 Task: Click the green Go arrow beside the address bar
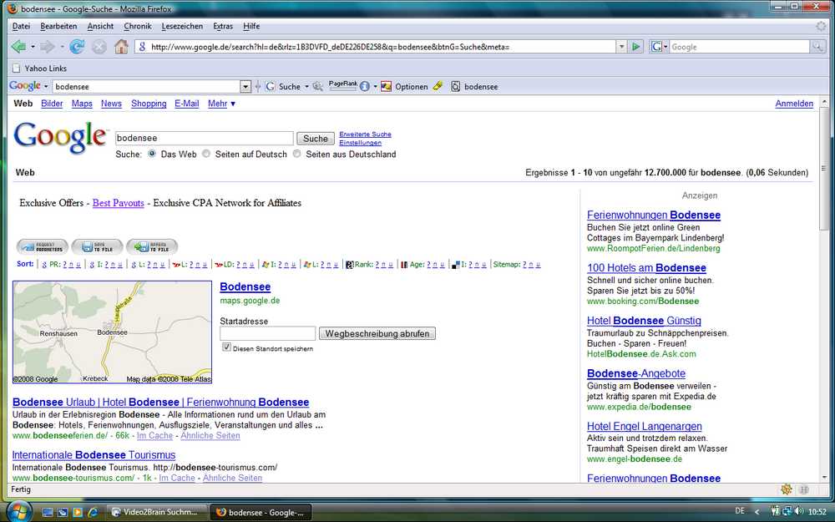(635, 47)
